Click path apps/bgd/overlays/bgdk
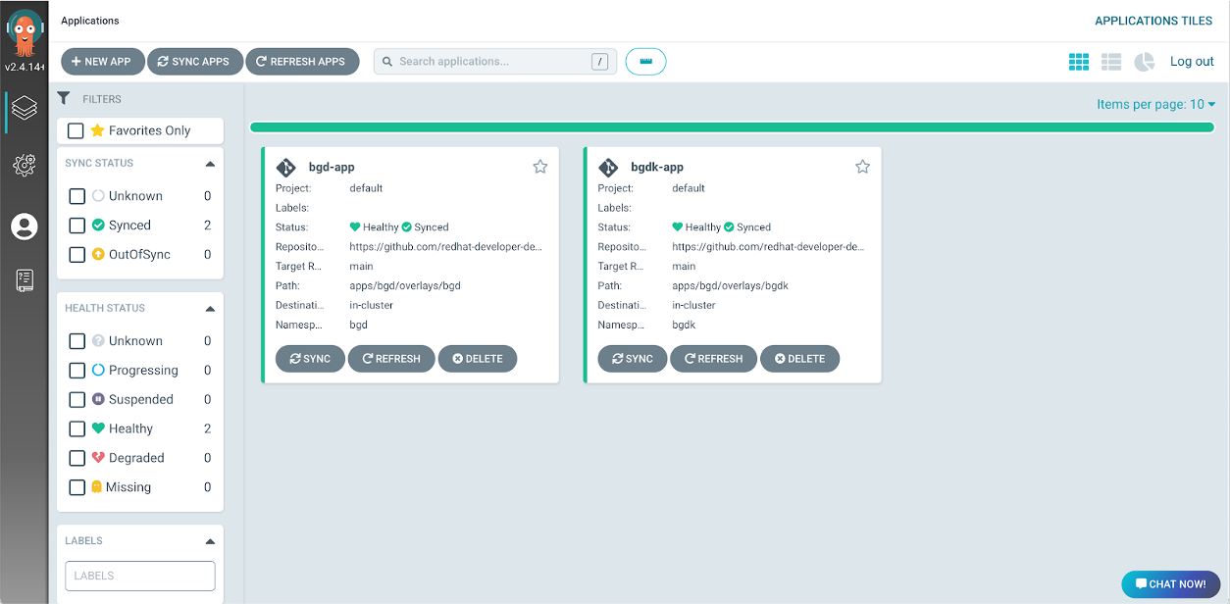Viewport: 1230px width, 604px height. 731,286
